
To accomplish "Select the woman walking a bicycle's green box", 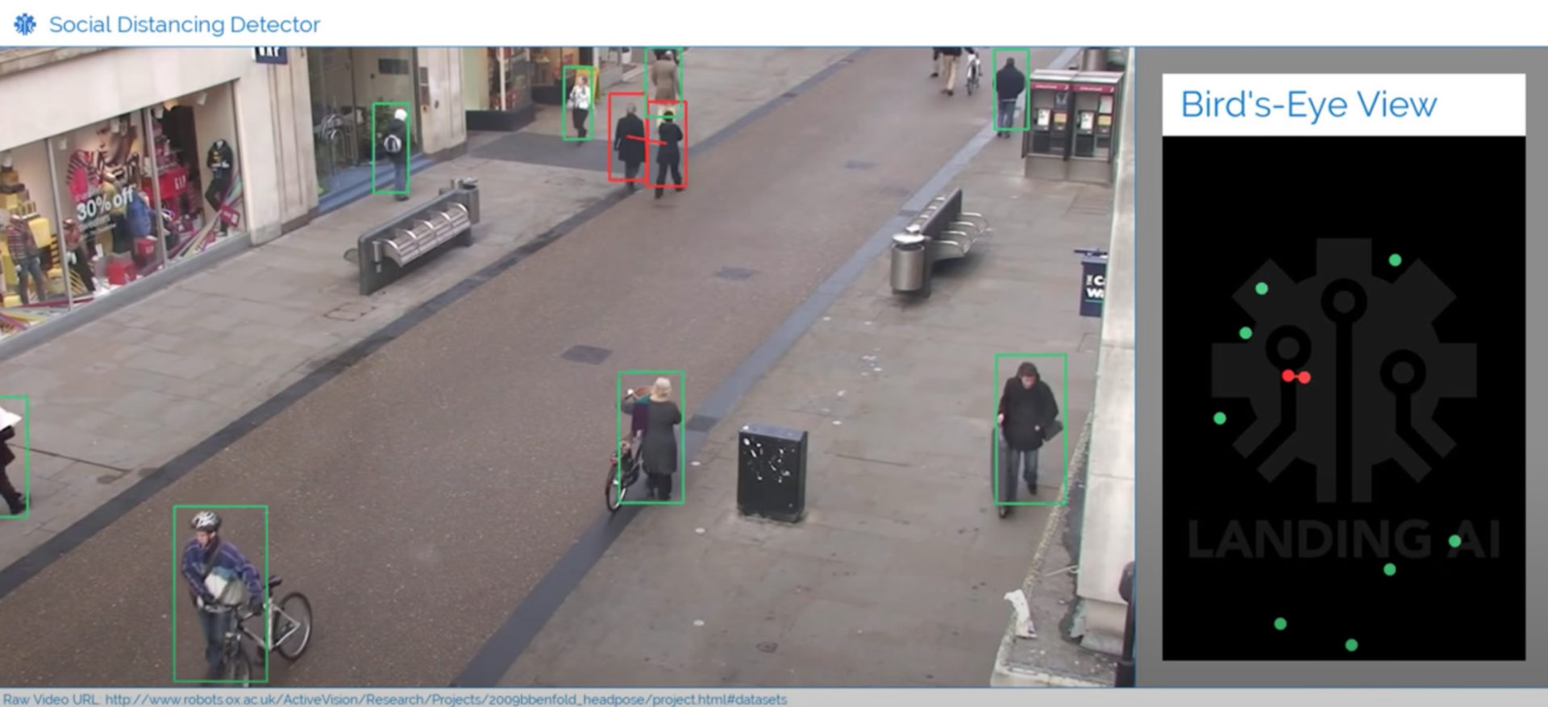I will point(651,438).
